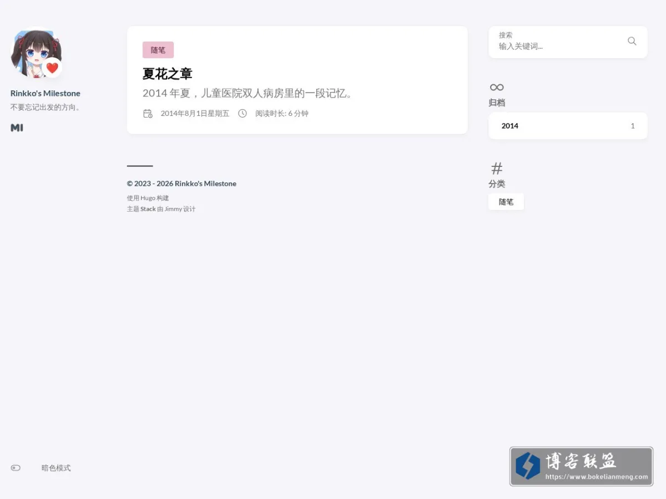
Task: Click the clock reading time icon
Action: [243, 114]
